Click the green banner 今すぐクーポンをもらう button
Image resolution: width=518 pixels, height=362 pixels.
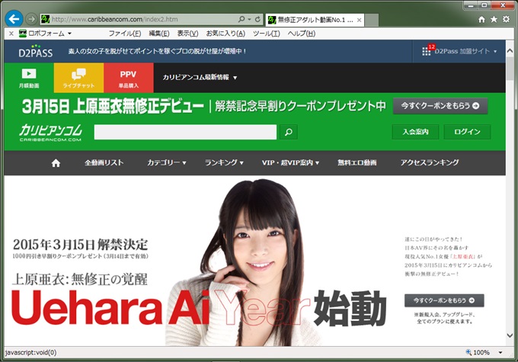point(440,106)
